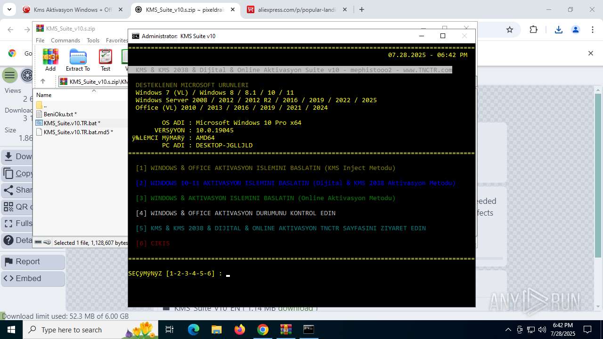Click the volume icon in system tray
The height and width of the screenshot is (339, 603).
pos(542,330)
